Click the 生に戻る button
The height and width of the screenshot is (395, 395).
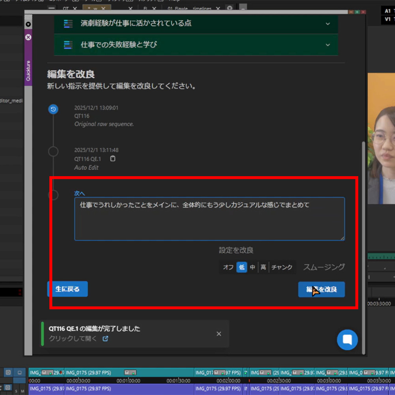pyautogui.click(x=67, y=289)
